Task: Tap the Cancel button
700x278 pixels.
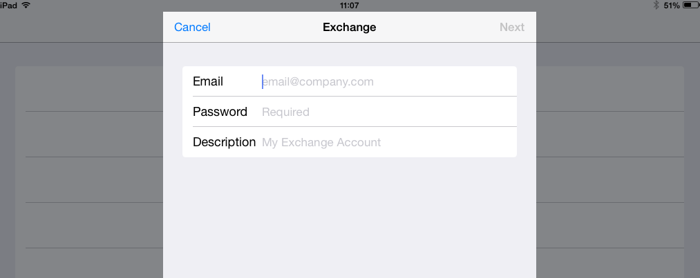Action: click(192, 28)
